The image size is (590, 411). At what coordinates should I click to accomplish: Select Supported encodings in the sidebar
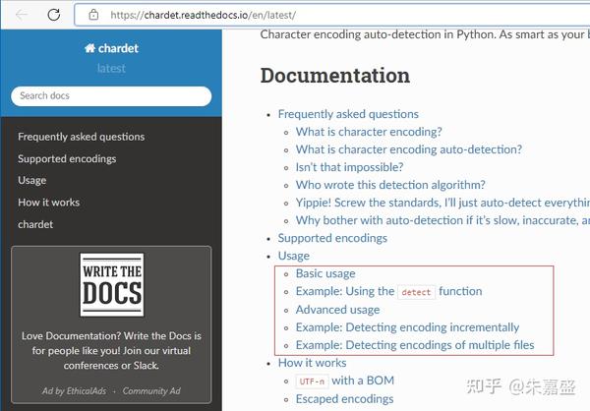(x=67, y=158)
